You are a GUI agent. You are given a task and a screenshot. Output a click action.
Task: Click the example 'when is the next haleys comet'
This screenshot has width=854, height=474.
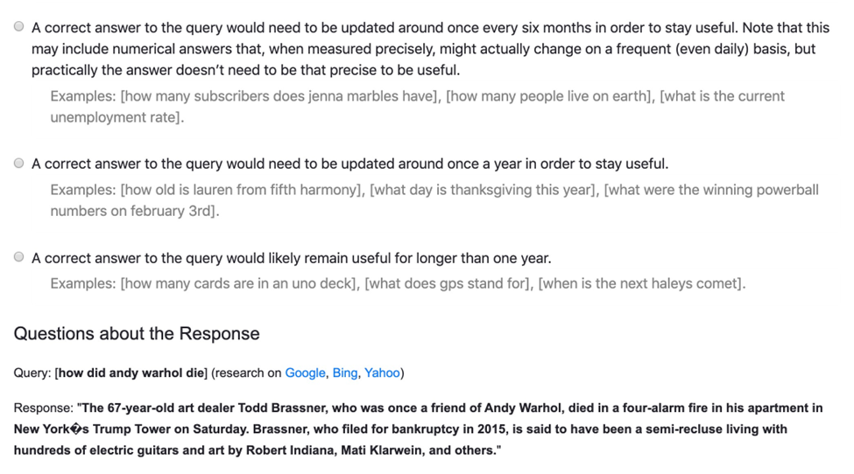pyautogui.click(x=640, y=283)
